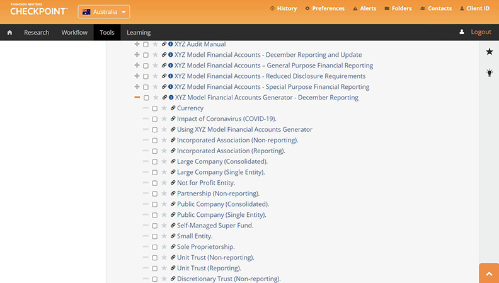Collapse XYZ Model Financial Accounts Generator node
The image size is (499, 283).
[137, 98]
